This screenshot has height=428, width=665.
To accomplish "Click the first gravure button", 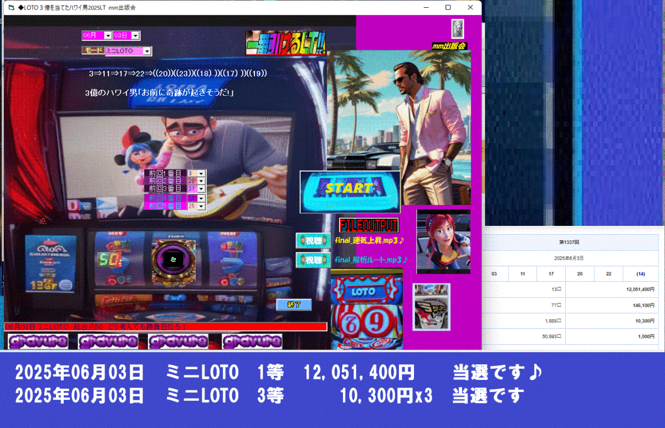I will click(x=38, y=342).
